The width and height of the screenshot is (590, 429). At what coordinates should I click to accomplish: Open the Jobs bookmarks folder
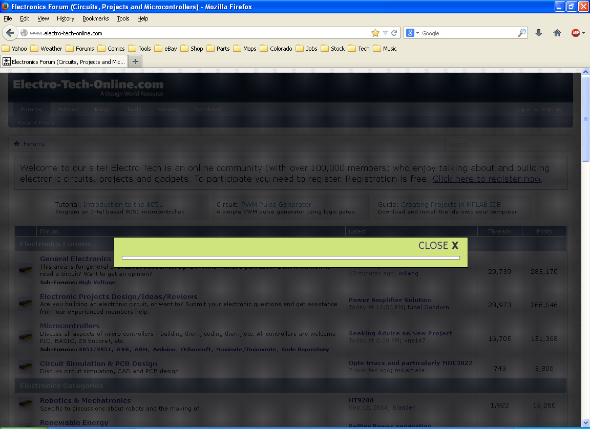coord(307,49)
